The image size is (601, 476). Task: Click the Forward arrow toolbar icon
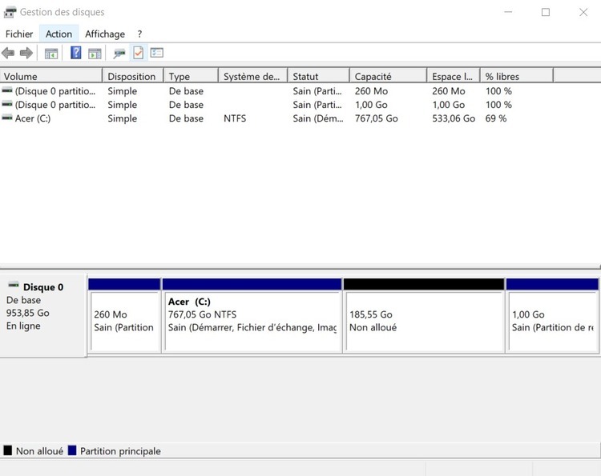(26, 54)
